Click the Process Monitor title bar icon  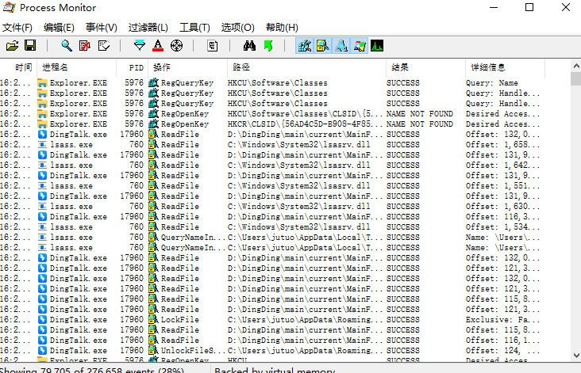9,7
